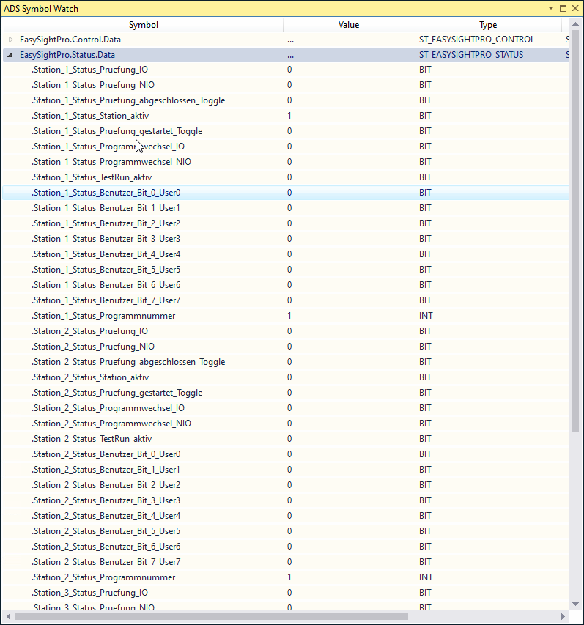The height and width of the screenshot is (625, 584).
Task: Click the value of .Station_1_Status_Programmnummer
Action: (289, 316)
